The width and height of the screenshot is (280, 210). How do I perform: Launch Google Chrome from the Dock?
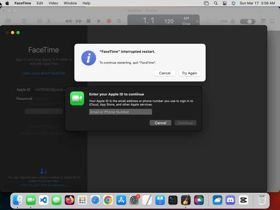point(108,200)
